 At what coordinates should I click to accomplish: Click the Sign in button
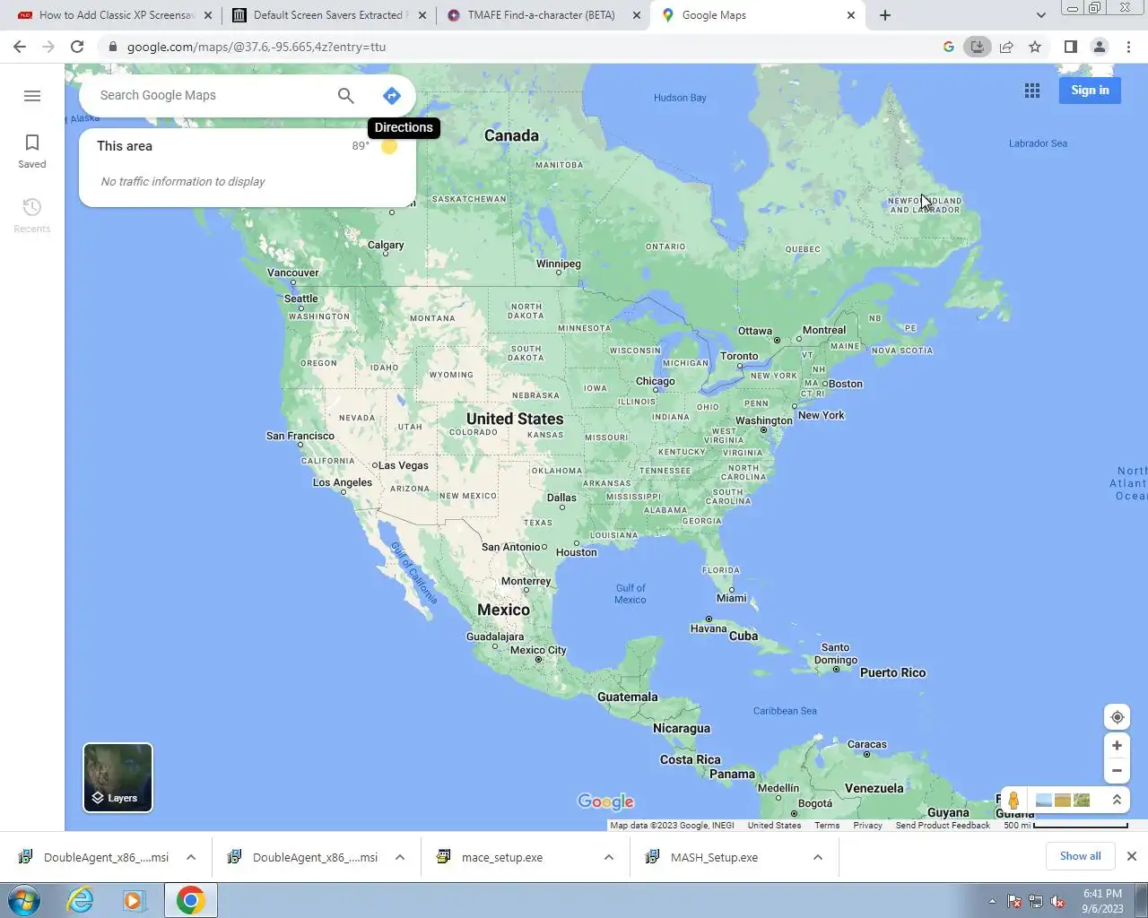1090,91
